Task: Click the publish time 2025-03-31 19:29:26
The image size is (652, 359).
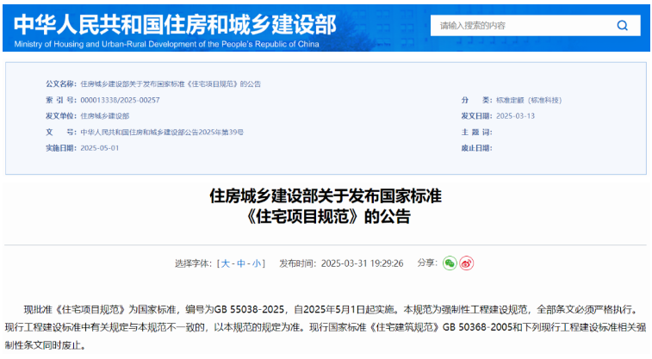Action: coord(363,263)
